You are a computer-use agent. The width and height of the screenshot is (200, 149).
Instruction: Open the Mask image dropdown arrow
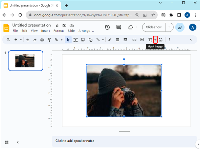(155, 40)
